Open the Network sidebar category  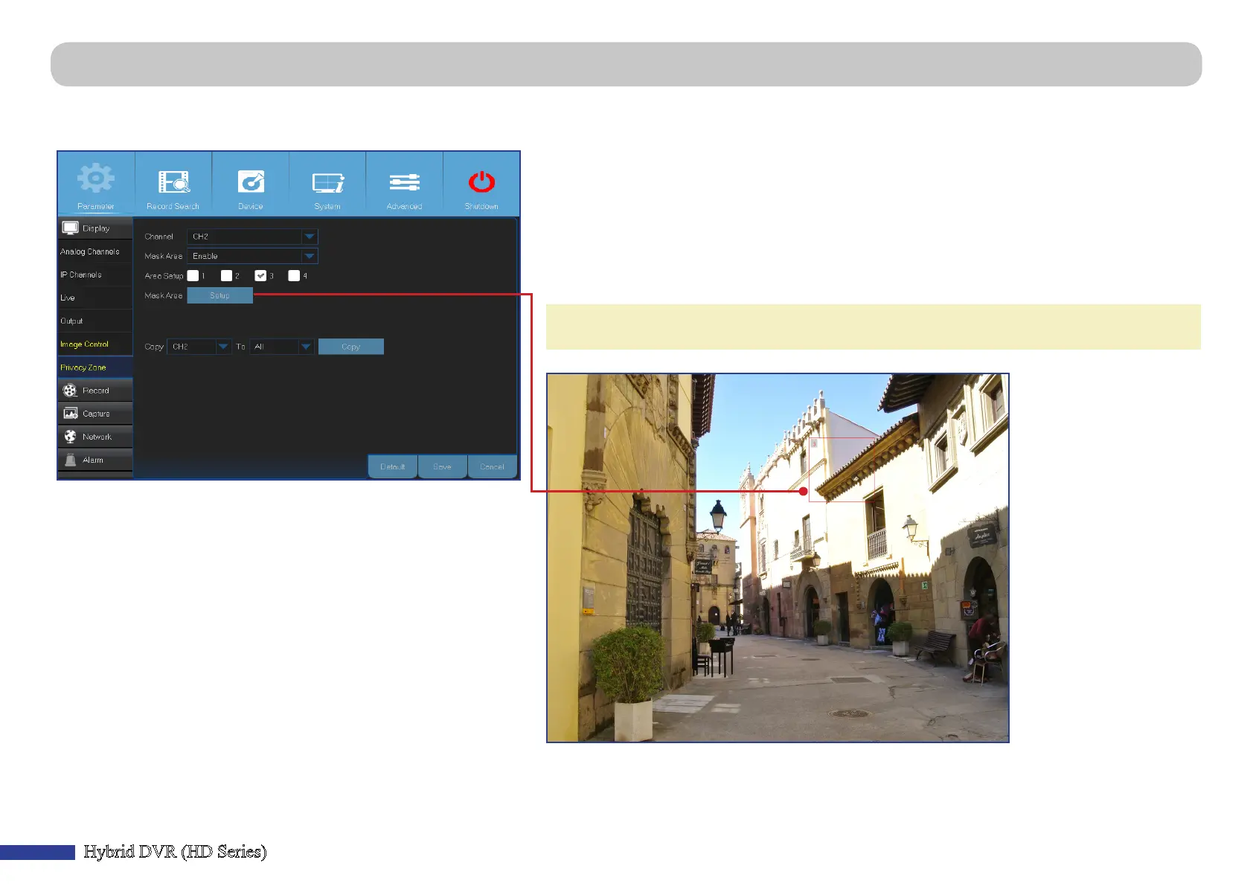click(x=95, y=437)
